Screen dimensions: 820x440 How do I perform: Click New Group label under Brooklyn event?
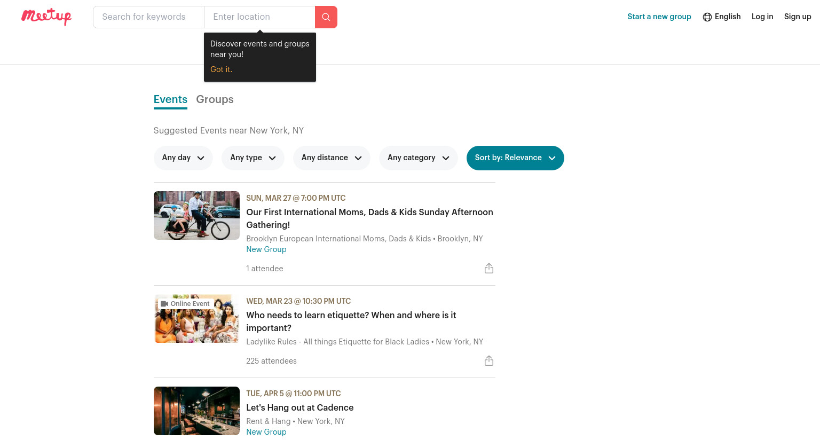tap(266, 249)
